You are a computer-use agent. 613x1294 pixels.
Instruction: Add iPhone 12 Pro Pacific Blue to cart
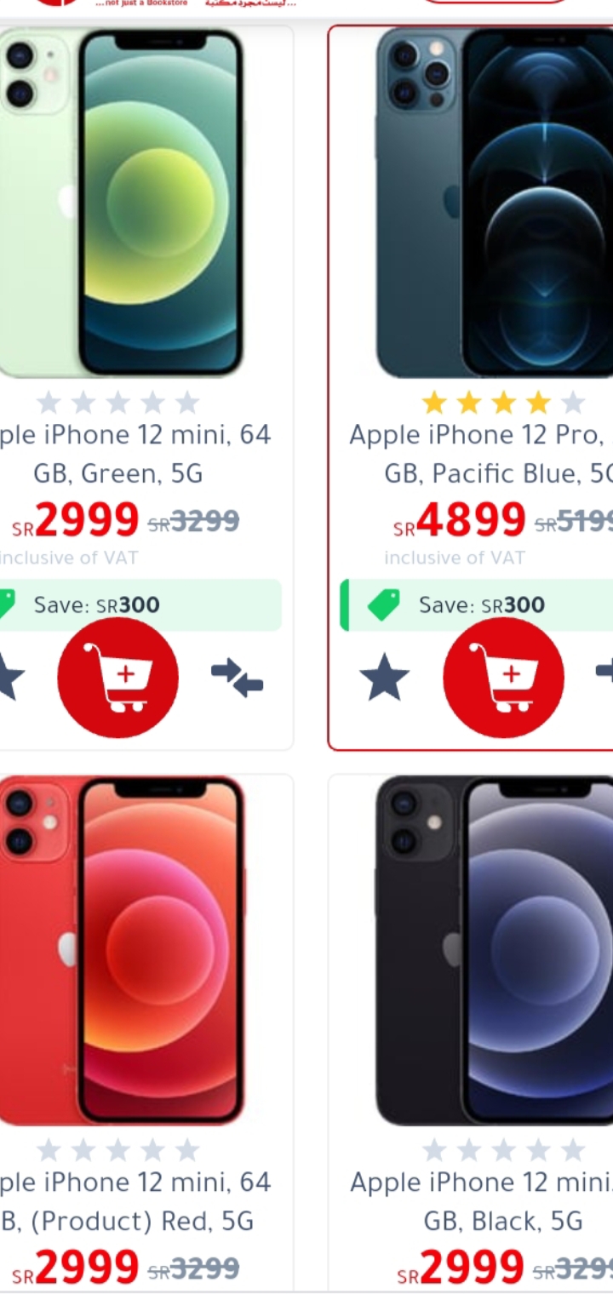[x=503, y=678]
